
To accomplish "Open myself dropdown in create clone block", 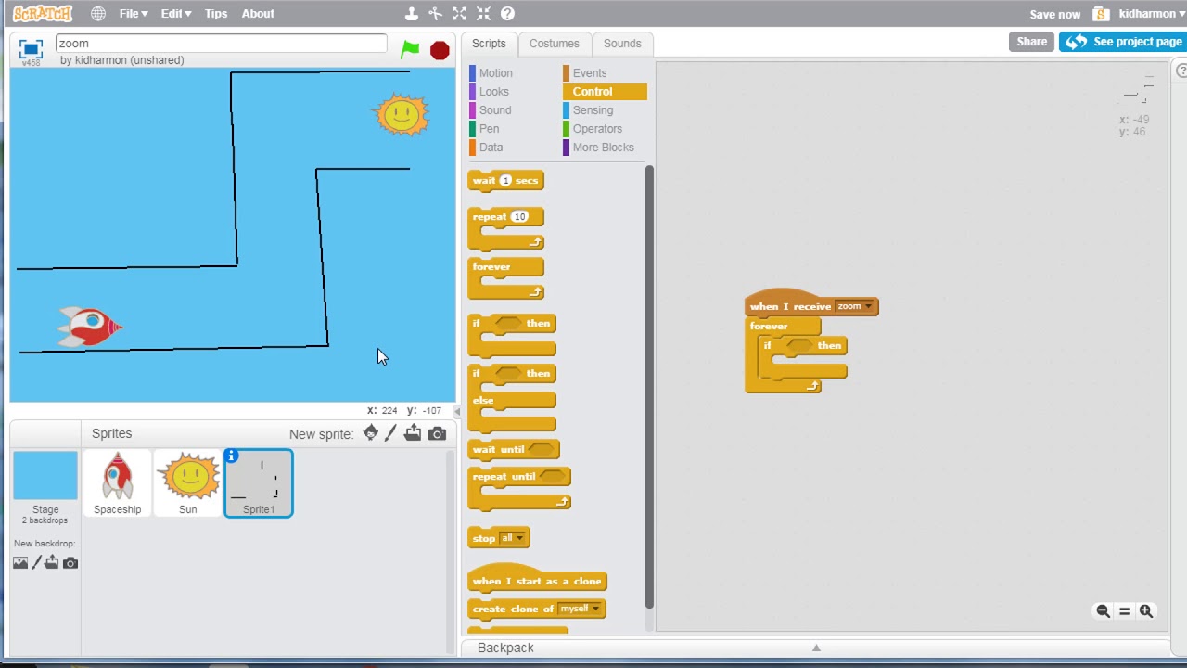I will 594,610.
